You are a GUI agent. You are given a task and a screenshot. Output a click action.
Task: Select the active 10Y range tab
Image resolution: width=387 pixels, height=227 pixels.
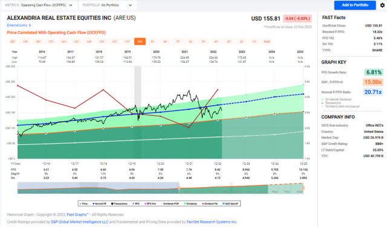point(140,42)
